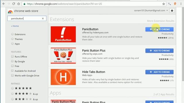Add PanicButton to Chrome
The width and height of the screenshot is (184, 103).
(x=159, y=29)
